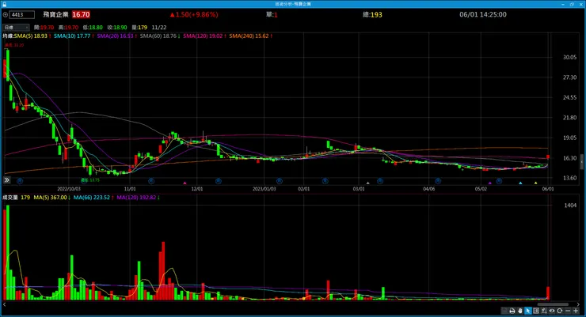This screenshot has height=317, width=586.
Task: Zoom in with the plus icon
Action: [576, 311]
